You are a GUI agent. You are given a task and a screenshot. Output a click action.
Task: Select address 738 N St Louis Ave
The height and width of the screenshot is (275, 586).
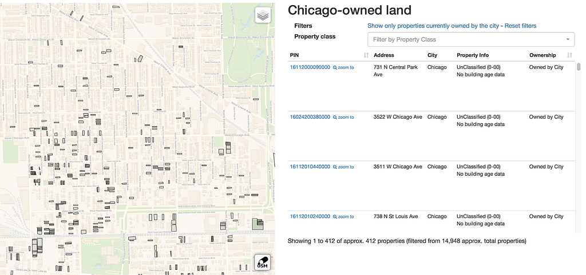396,216
